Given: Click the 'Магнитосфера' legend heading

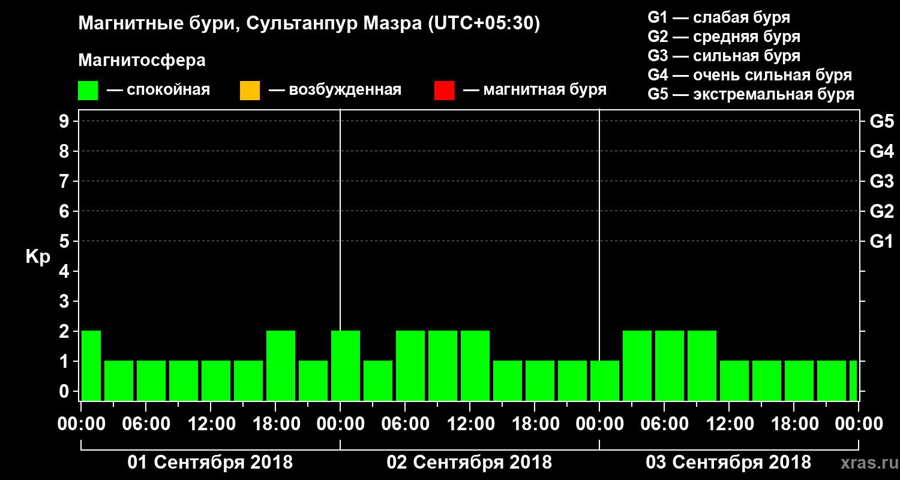Looking at the screenshot, I should pos(142,61).
